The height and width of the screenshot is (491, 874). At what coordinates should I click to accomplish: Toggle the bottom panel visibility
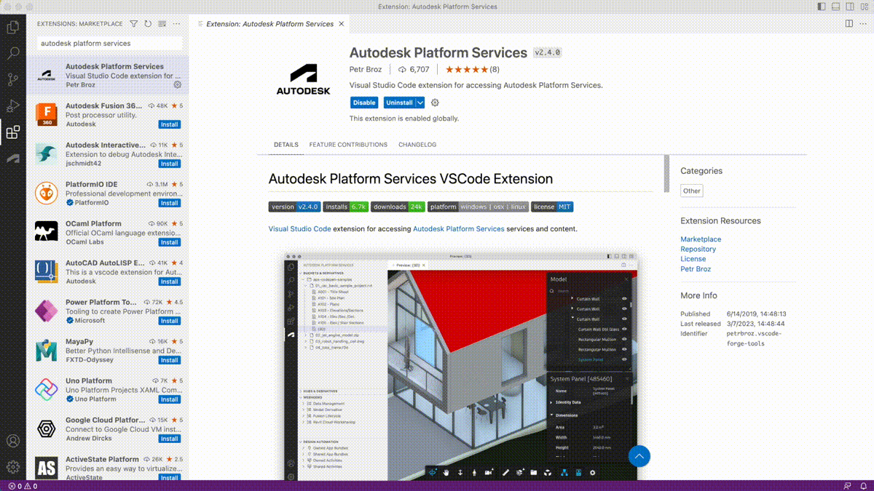tap(835, 7)
